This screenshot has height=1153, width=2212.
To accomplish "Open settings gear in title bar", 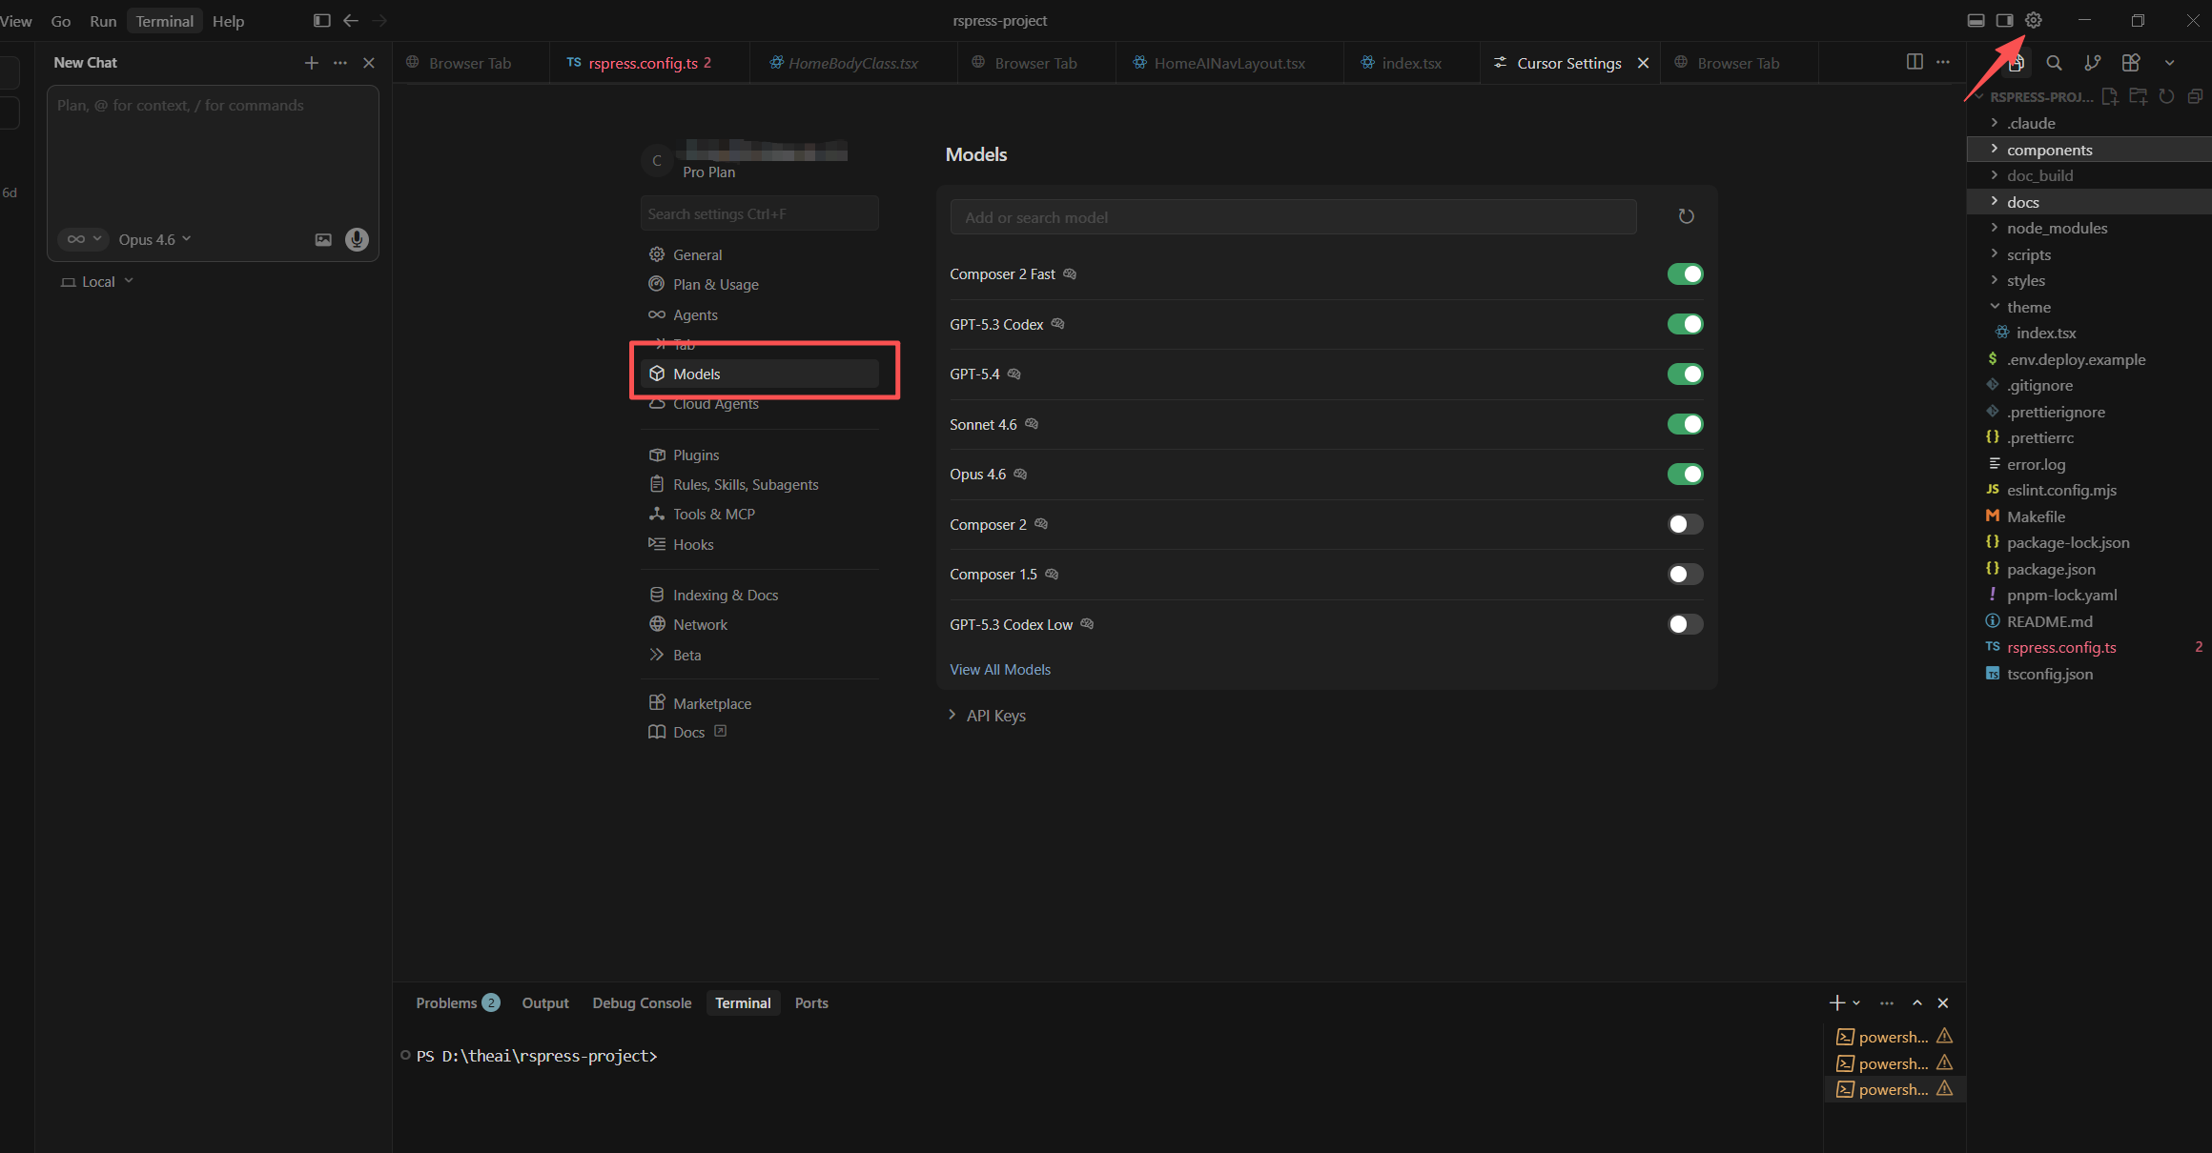I will [2034, 20].
